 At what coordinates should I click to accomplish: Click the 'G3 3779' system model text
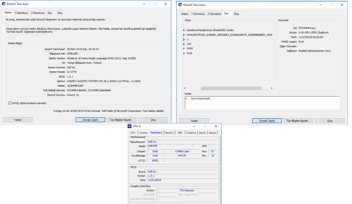click(72, 72)
